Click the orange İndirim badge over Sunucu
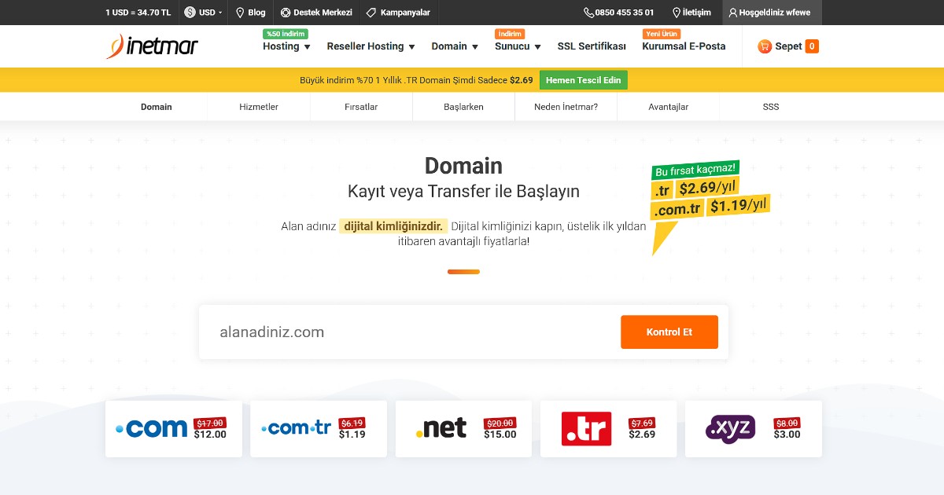 [510, 34]
